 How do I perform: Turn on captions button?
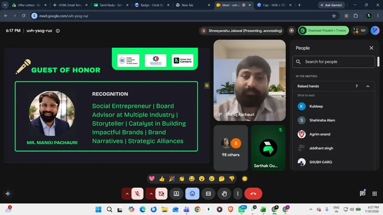[208, 193]
